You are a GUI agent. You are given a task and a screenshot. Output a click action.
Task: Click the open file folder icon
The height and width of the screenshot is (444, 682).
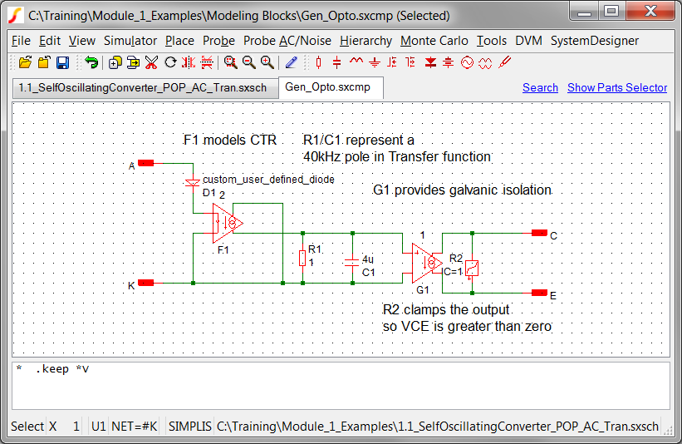[x=25, y=62]
